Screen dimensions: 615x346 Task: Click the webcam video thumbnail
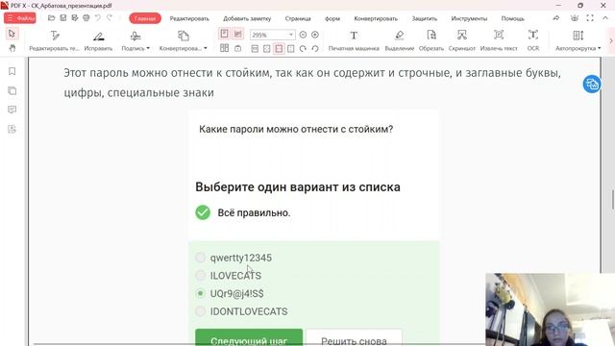(550, 309)
